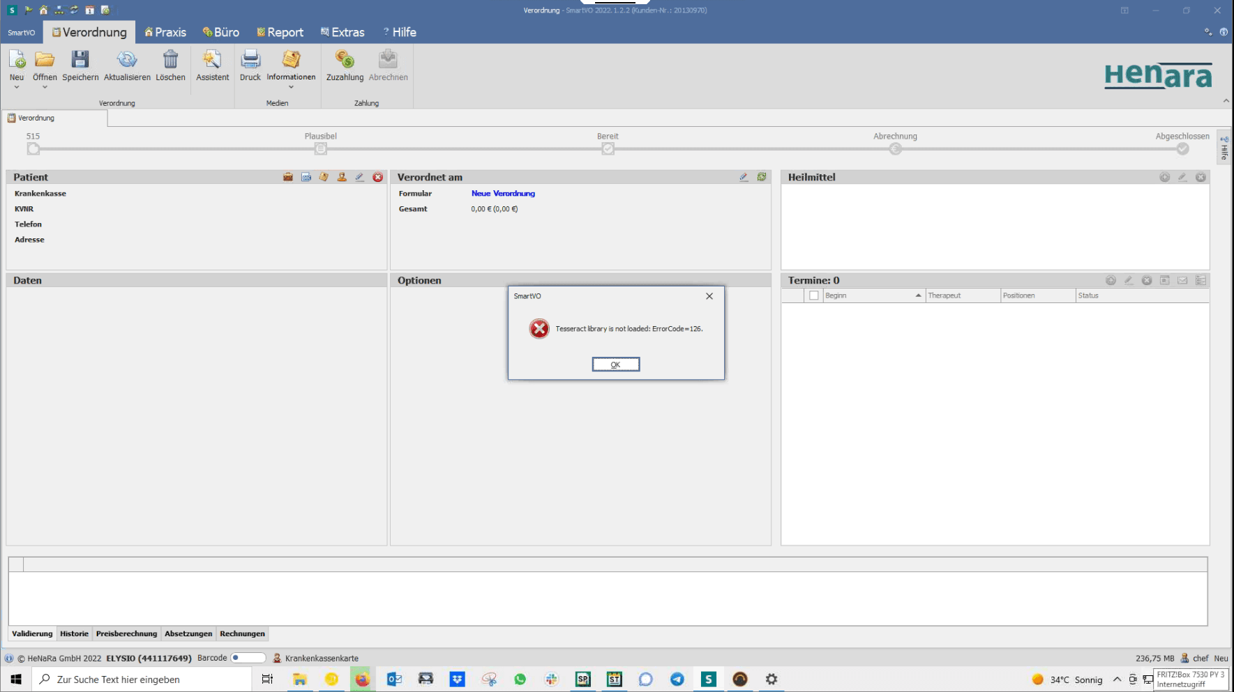Click the Windows taskbar search field
Viewport: 1234px width, 692px height.
(142, 679)
